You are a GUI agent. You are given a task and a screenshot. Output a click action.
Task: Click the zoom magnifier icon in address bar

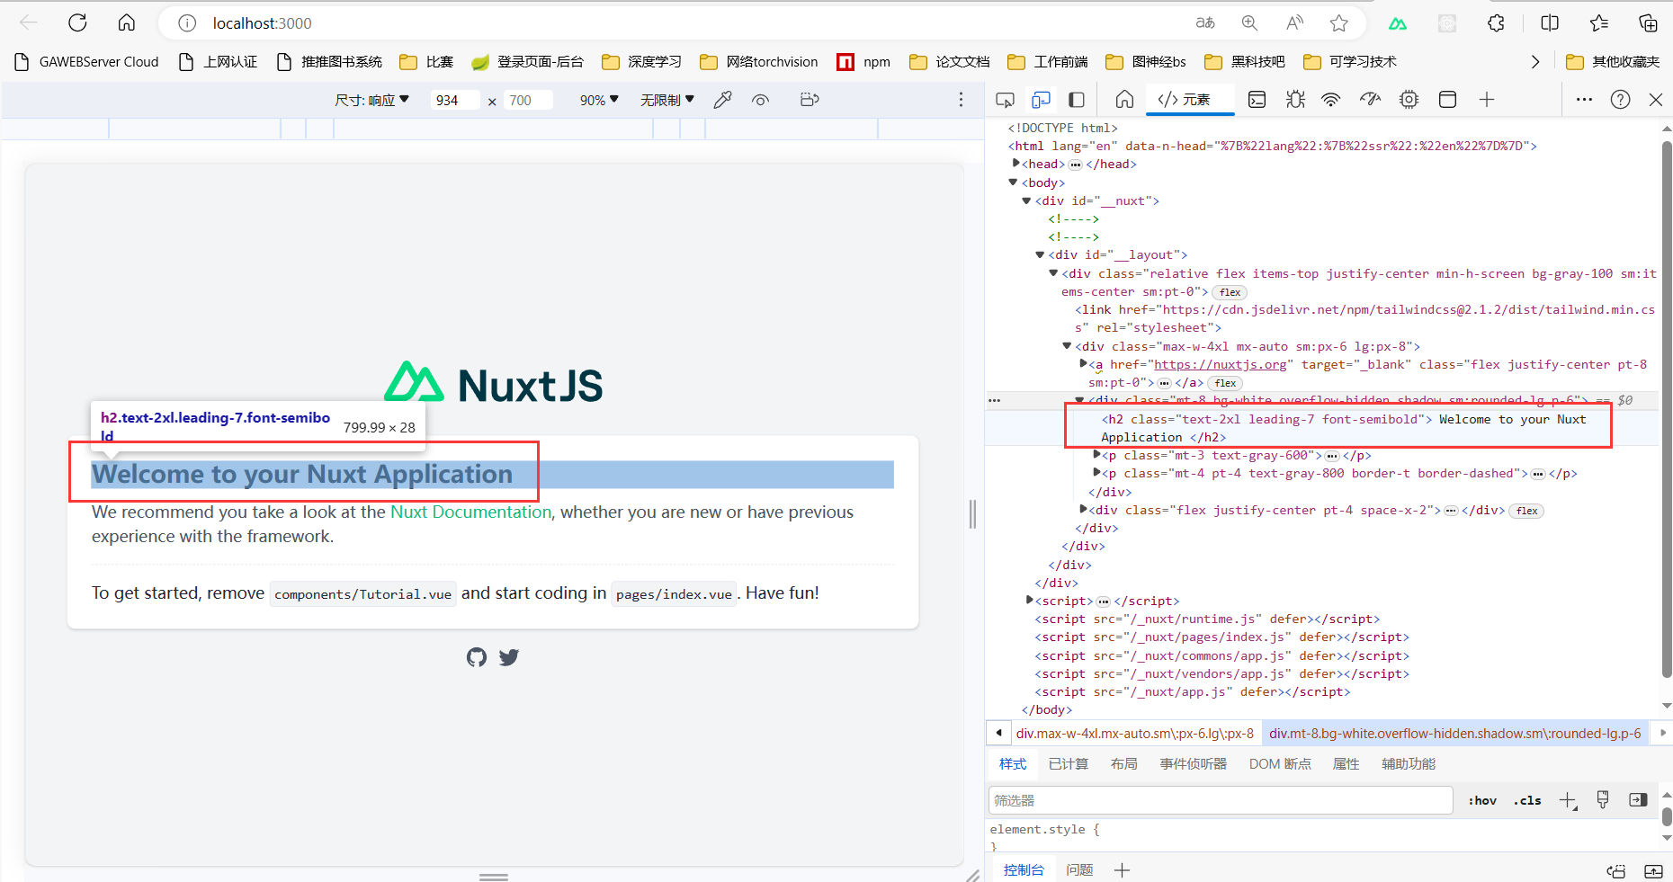tap(1249, 23)
